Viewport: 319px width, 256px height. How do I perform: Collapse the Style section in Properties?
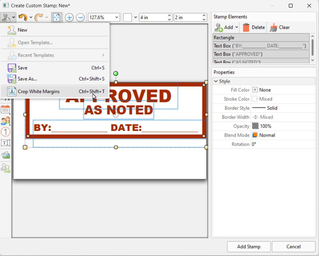click(x=215, y=81)
